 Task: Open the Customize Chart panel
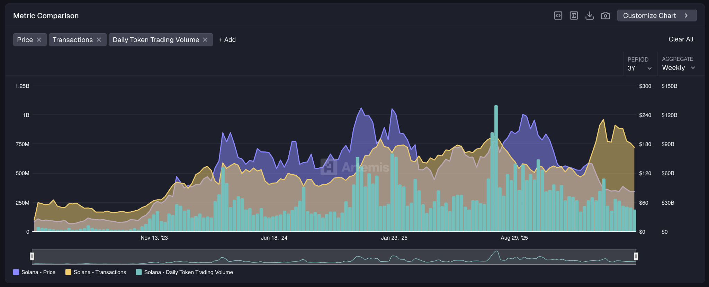(657, 16)
